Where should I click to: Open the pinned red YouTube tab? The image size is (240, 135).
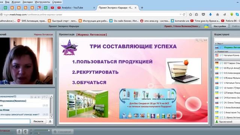[x=52, y=7]
